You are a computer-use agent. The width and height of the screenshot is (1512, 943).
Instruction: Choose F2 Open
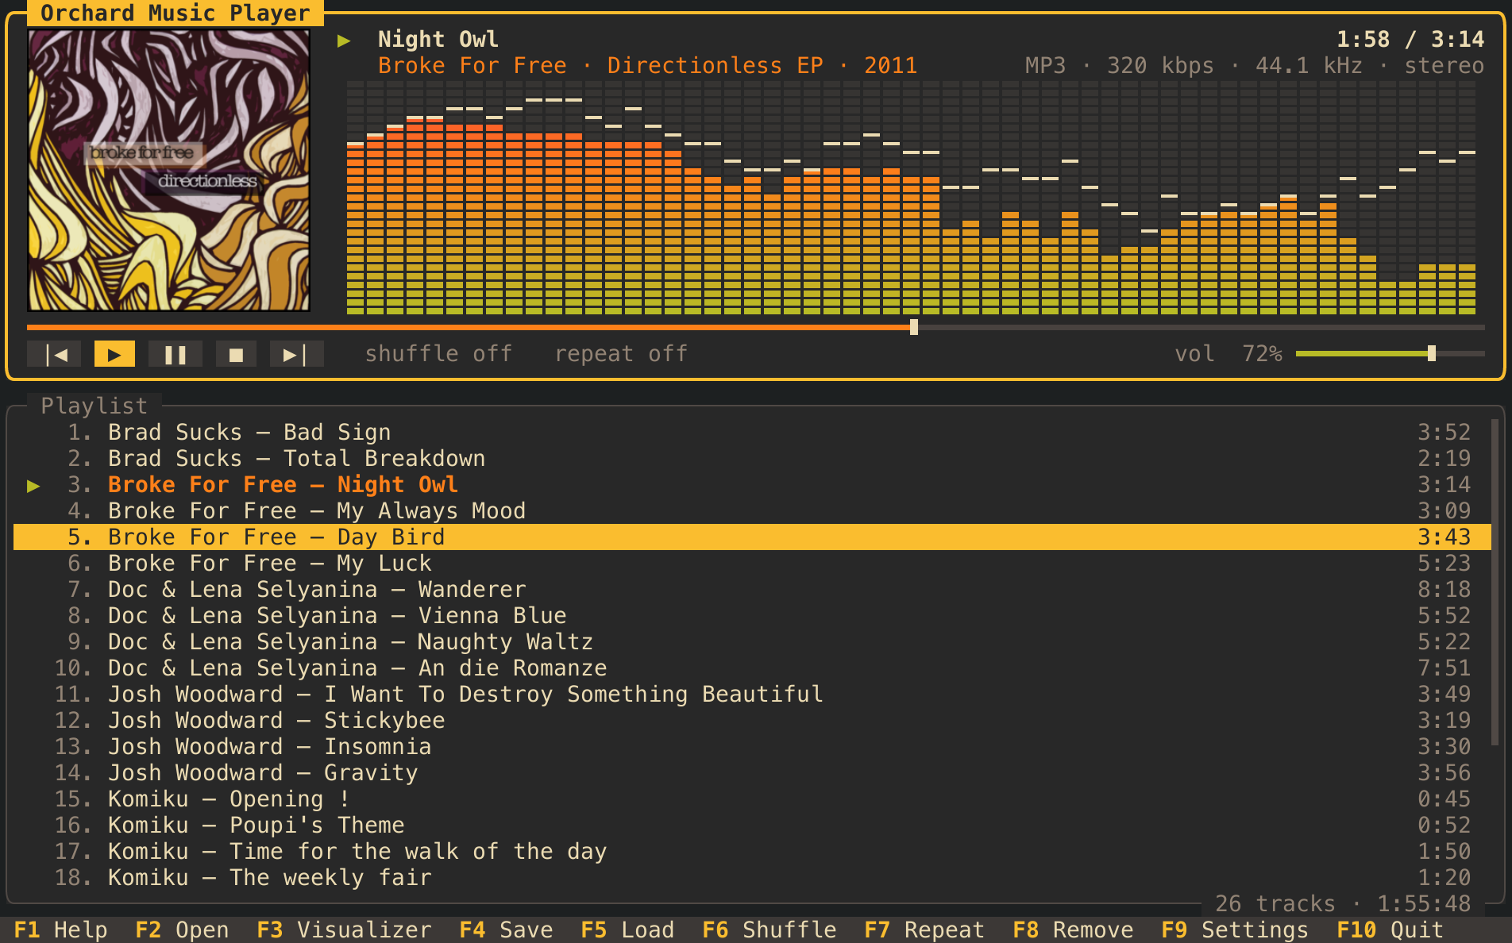tap(182, 930)
